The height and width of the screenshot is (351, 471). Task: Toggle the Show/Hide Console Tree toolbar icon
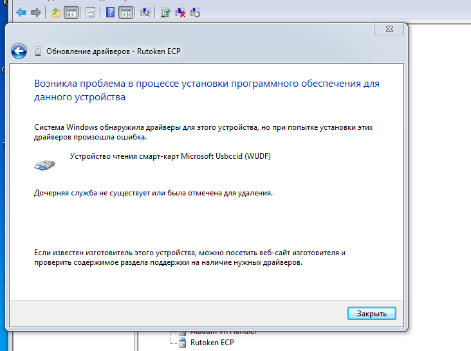tap(71, 13)
